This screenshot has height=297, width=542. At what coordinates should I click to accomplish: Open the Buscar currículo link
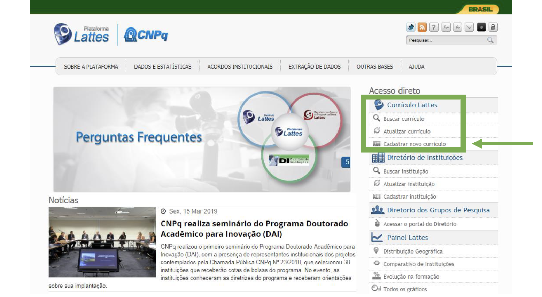click(403, 119)
